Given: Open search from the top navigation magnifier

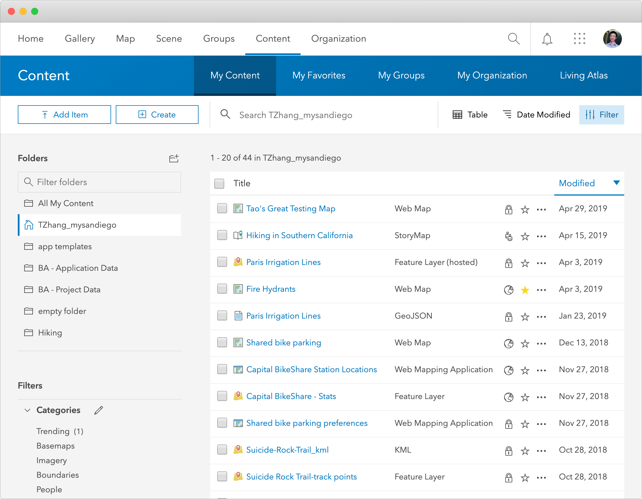Looking at the screenshot, I should (x=513, y=38).
